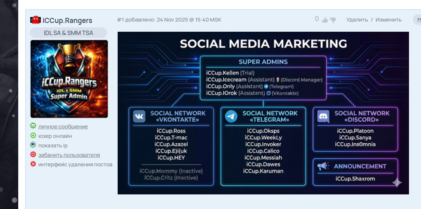Click iCCup.Critz (Inactive) entry
Image resolution: width=421 pixels, height=209 pixels.
coord(171,178)
